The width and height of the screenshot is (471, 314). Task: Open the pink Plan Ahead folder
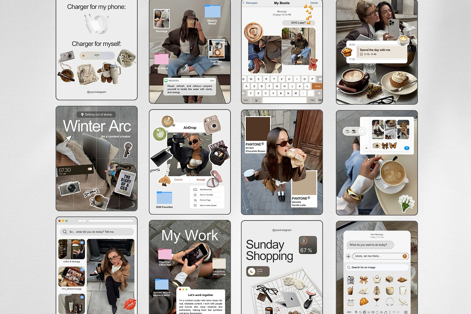coord(161,59)
